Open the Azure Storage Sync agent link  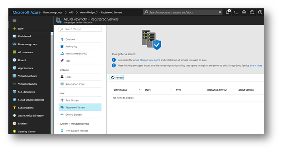(146, 60)
